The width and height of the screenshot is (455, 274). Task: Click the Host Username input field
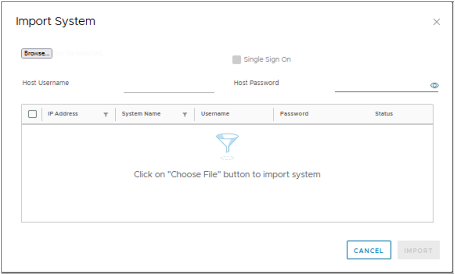coord(169,86)
